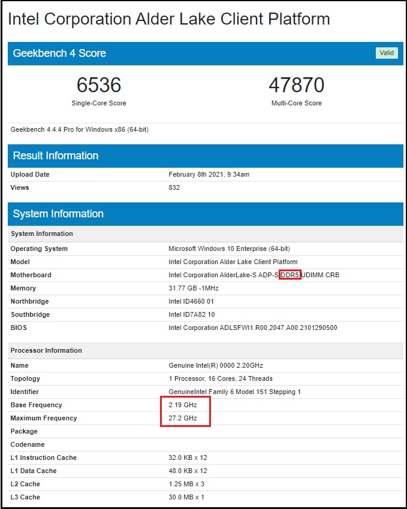Click the Base Frequency row label
Screen dimensions: 407x509
tap(36, 405)
